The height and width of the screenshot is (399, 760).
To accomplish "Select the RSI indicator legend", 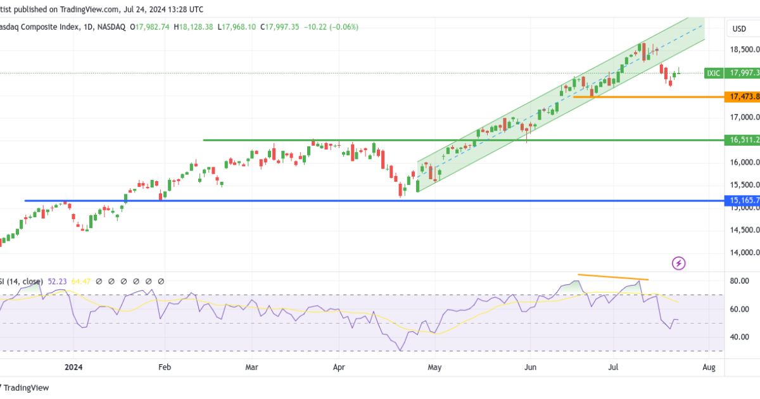I will coord(22,281).
